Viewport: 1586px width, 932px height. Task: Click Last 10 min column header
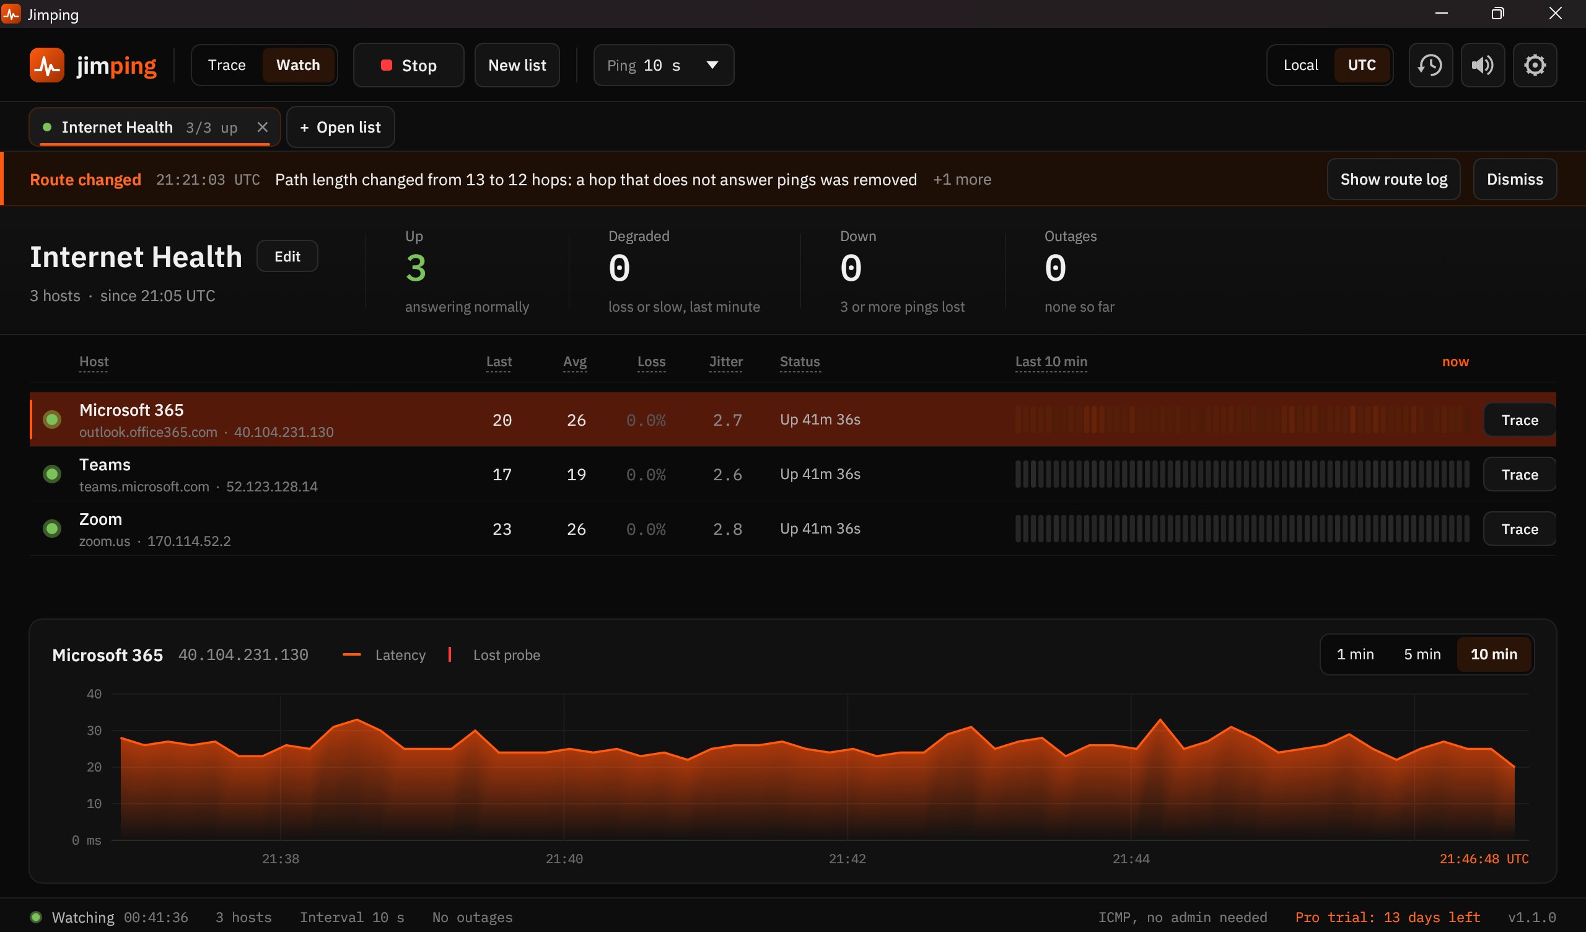[1051, 361]
